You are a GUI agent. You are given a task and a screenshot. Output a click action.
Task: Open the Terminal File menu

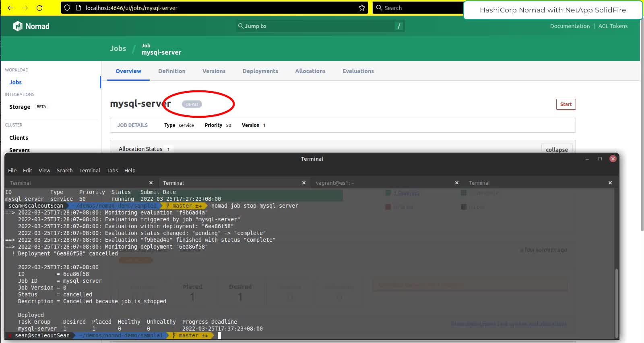[12, 170]
